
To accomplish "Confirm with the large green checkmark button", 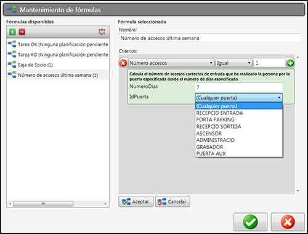I will coord(250,222).
